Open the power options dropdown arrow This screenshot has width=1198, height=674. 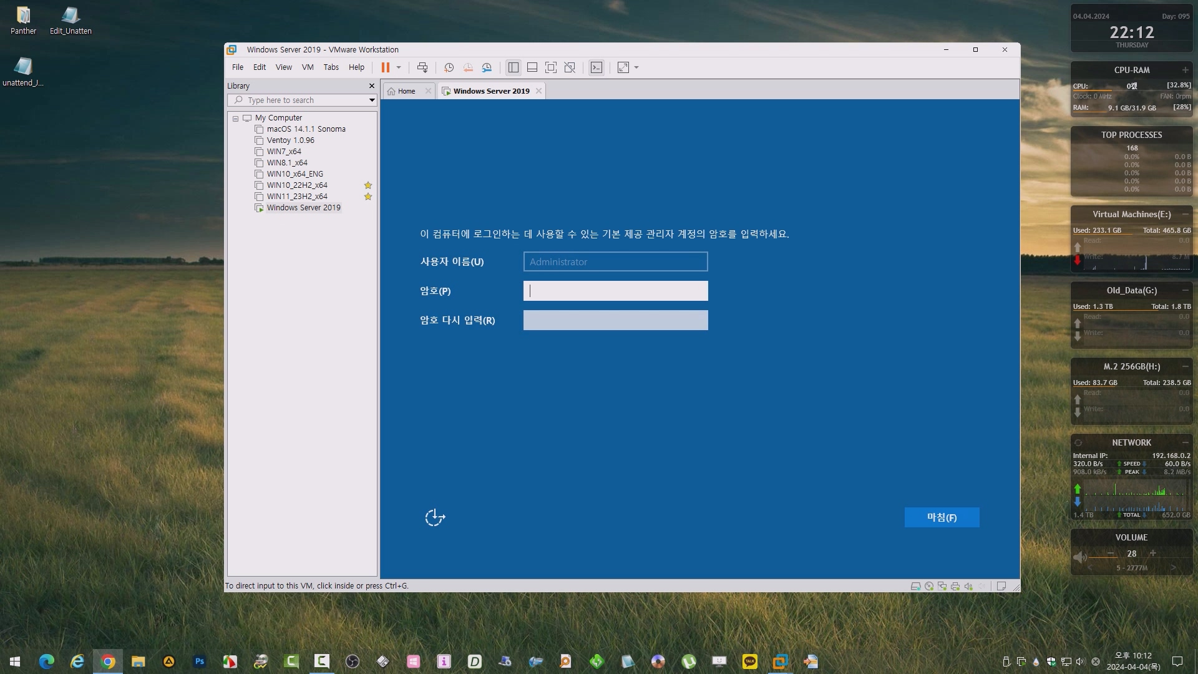399,67
